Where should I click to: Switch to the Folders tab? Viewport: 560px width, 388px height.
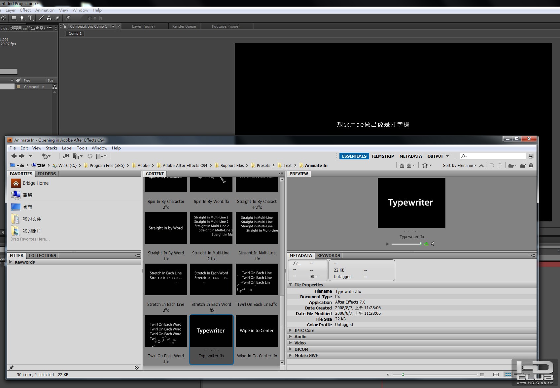pos(47,174)
